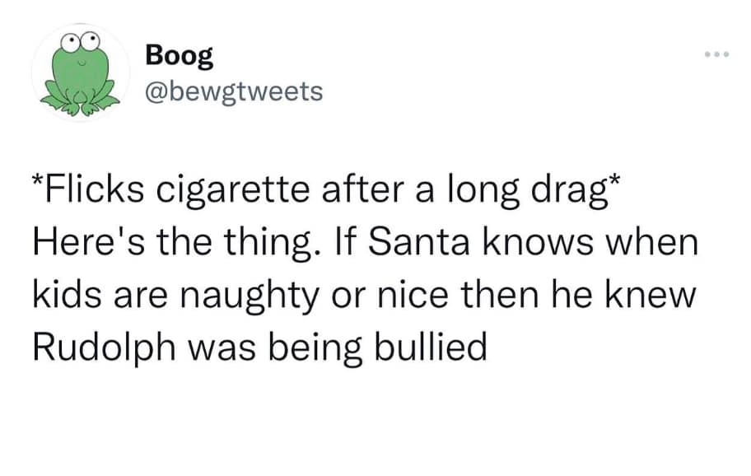Open Boog's profile via display name

(179, 54)
